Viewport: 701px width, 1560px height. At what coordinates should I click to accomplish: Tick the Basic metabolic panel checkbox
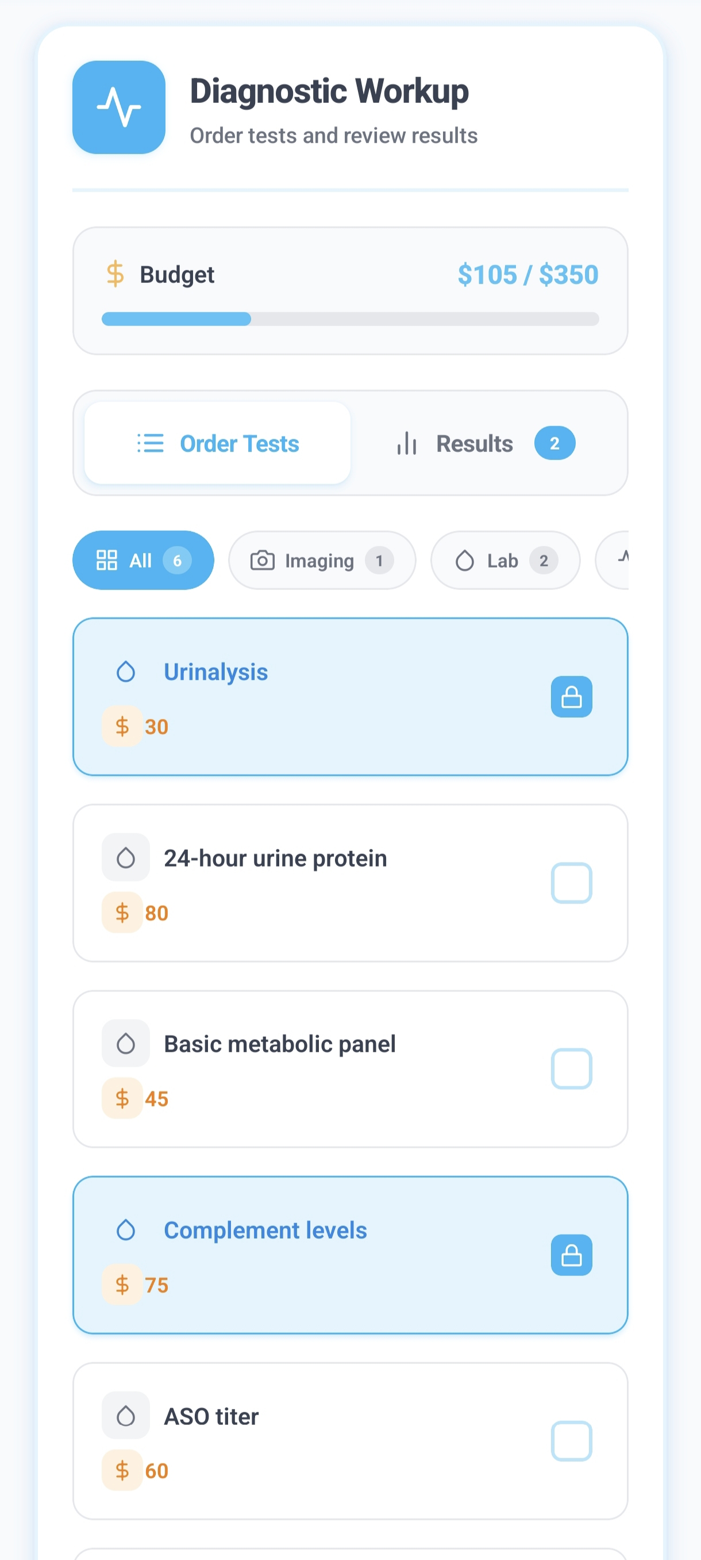tap(571, 1069)
